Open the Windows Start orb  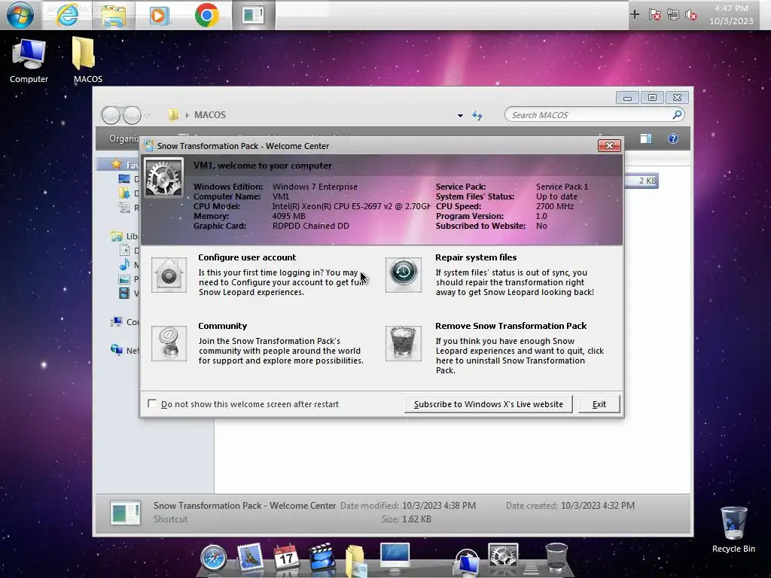[x=20, y=15]
